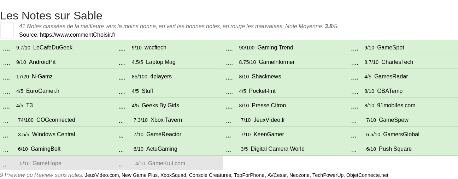Open the EuroGamer.fr review
The height and width of the screenshot is (179, 458).
(43, 91)
